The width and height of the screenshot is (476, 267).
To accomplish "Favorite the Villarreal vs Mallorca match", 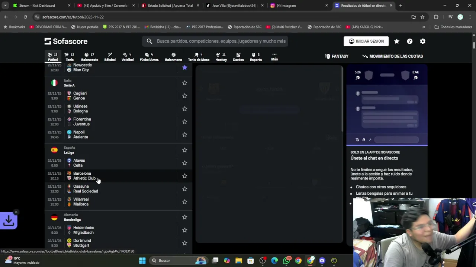I will [x=184, y=202].
